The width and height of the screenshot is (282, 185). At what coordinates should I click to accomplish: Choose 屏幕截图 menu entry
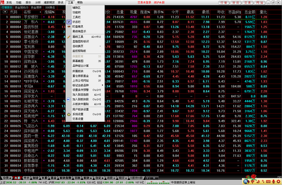coord(85,61)
